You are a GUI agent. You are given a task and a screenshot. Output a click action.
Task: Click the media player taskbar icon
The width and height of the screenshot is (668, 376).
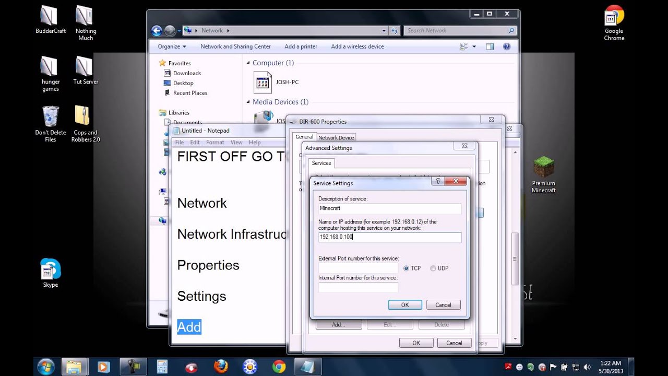103,367
